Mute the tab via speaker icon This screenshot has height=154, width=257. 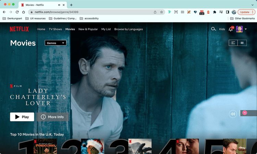tap(59, 5)
